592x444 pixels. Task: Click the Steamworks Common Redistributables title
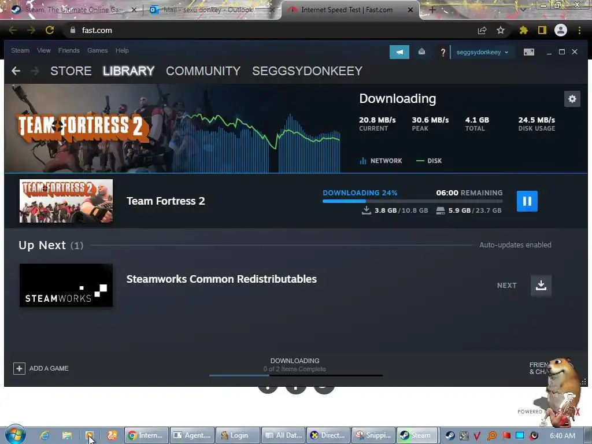pos(221,279)
